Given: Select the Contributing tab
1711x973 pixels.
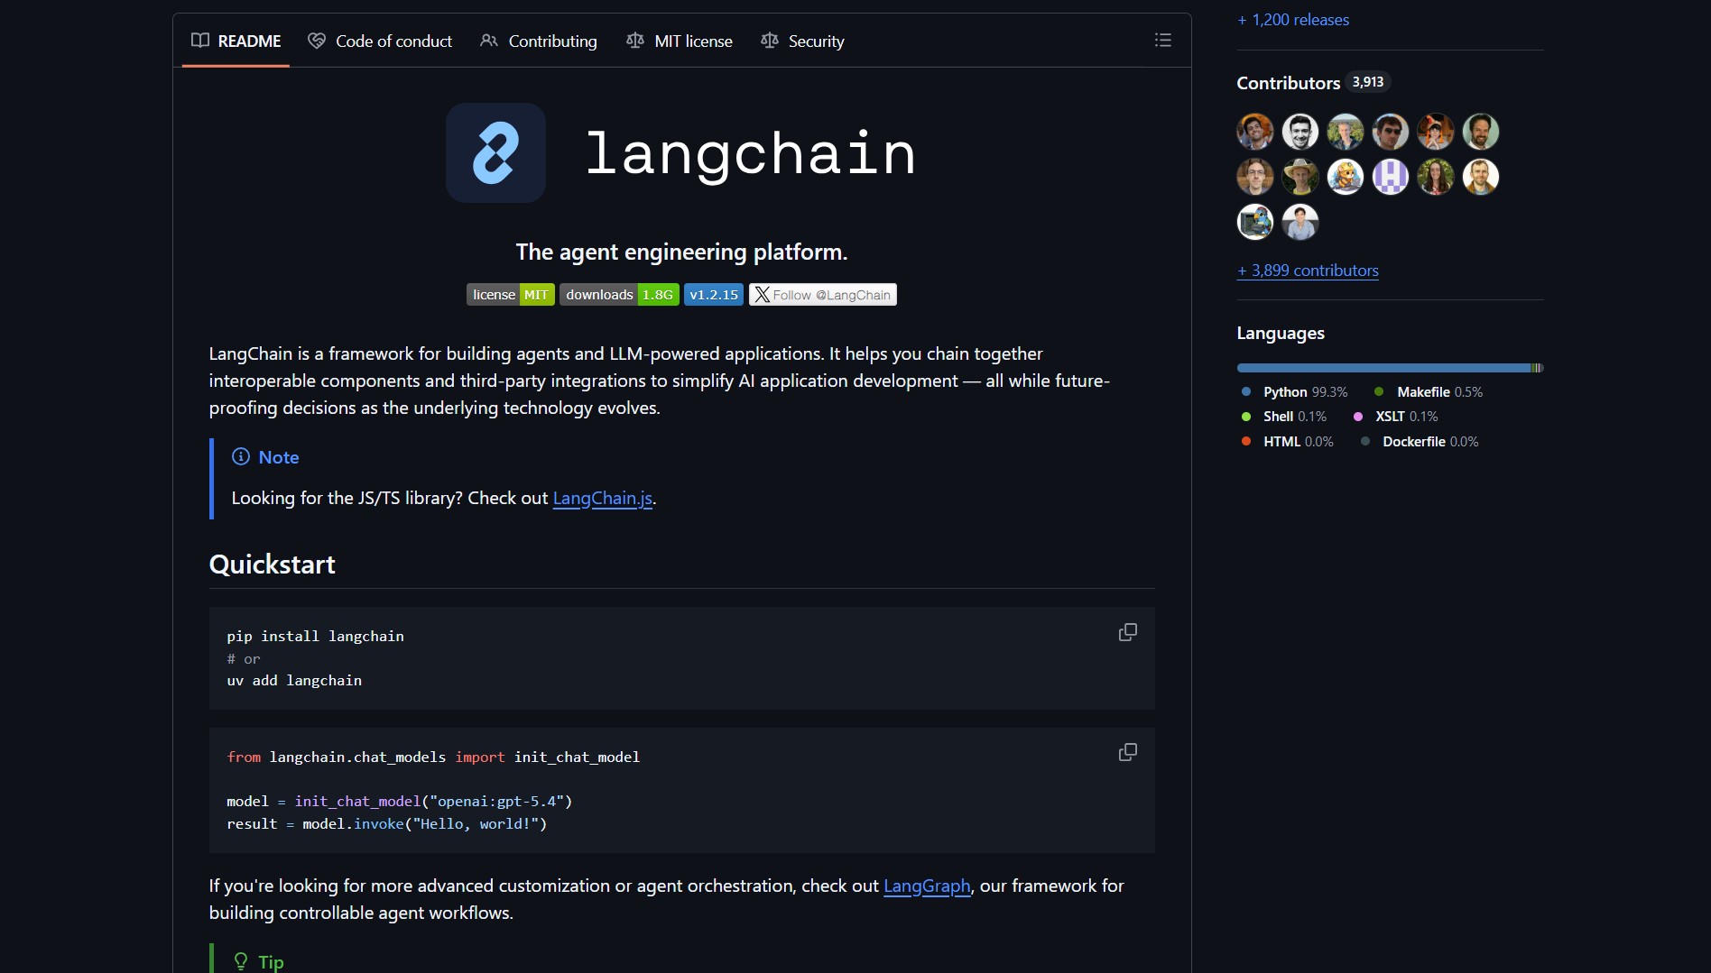Looking at the screenshot, I should [x=539, y=41].
